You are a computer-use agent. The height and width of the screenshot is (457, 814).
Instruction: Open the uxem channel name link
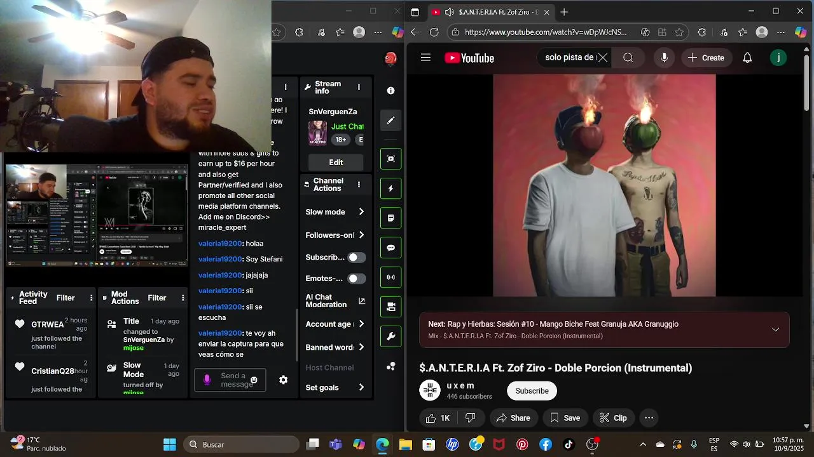460,385
